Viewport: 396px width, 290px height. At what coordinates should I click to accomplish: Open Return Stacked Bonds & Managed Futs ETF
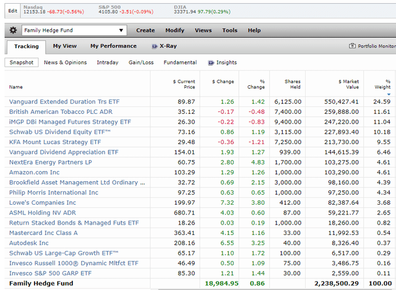[74, 223]
